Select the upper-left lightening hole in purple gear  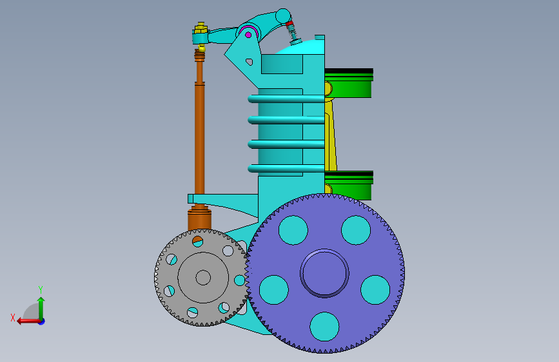[x=293, y=230]
